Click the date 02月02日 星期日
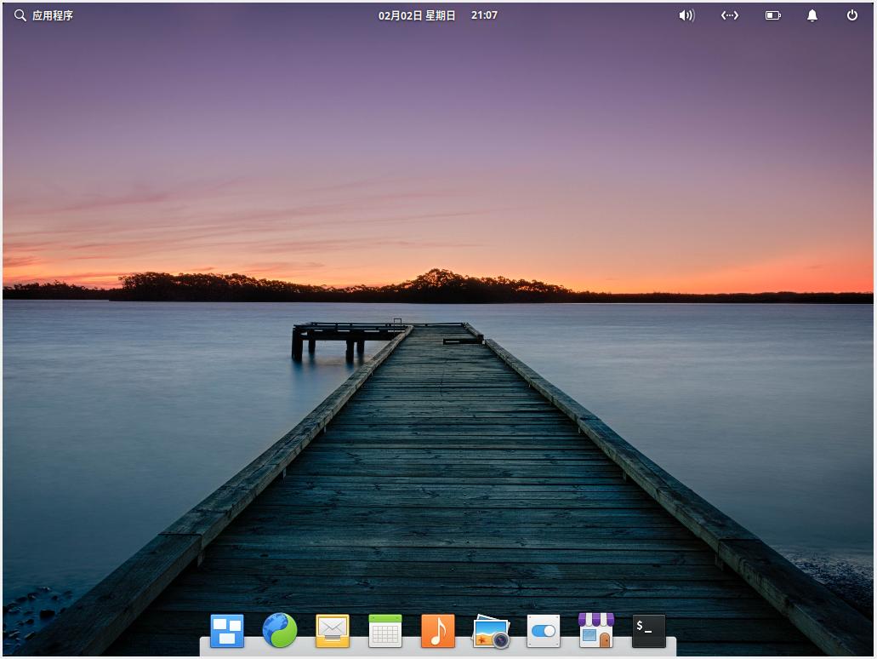The image size is (877, 659). [415, 14]
